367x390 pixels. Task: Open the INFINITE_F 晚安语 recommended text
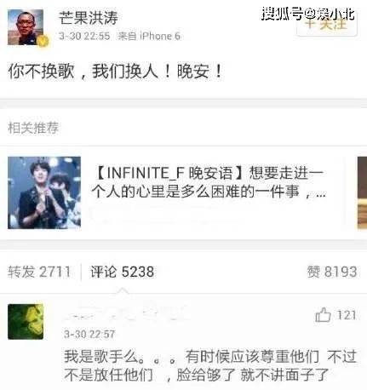pos(209,182)
